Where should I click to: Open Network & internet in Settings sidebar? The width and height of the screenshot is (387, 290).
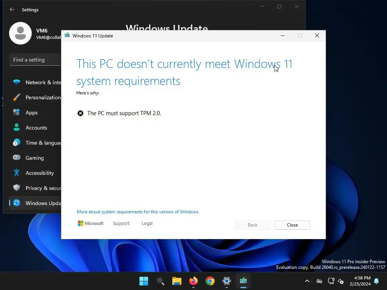[35, 82]
